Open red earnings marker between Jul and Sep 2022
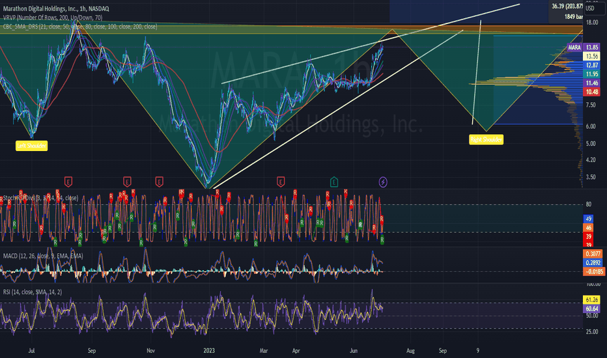The width and height of the screenshot is (607, 358). tap(68, 181)
